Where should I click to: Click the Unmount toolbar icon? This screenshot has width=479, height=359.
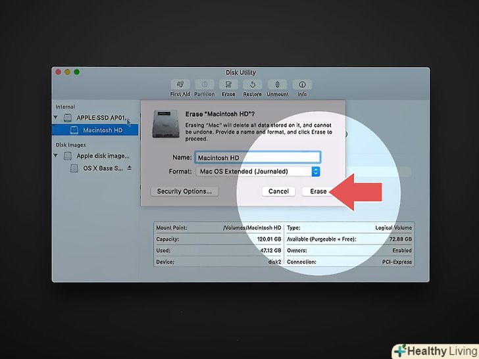(x=278, y=85)
